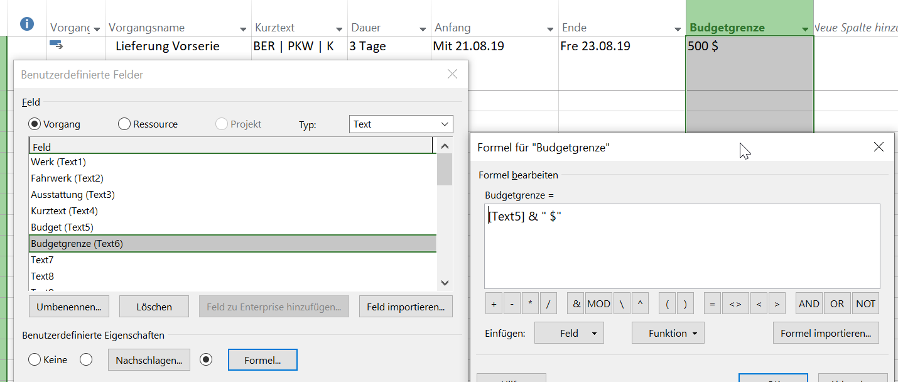
Task: Select the Vorgang radio button
Action: pos(35,124)
